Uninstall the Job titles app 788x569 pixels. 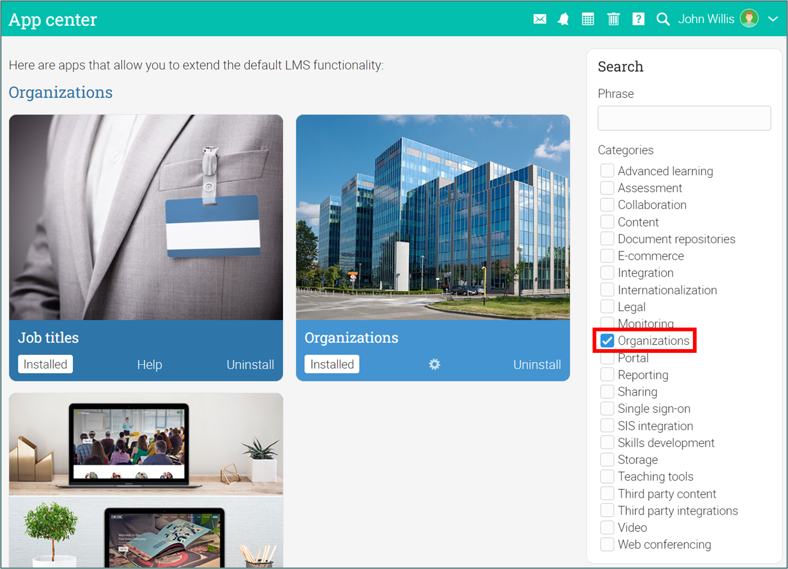(x=250, y=365)
